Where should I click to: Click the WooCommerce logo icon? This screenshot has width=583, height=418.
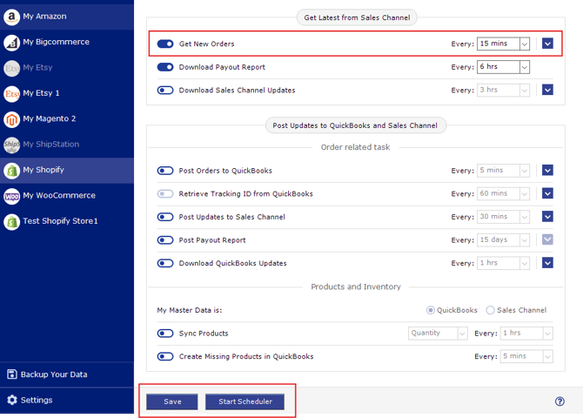tap(11, 196)
